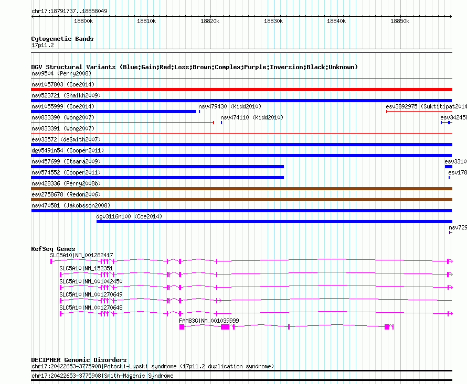This screenshot has width=467, height=384.
Task: Click the right arrowhead of the coordinate ruler
Action: [x=451, y=17]
